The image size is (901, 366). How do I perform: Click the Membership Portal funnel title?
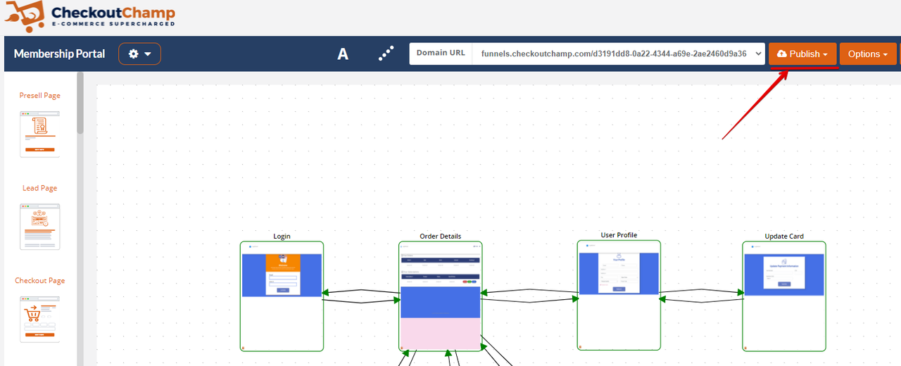coord(60,54)
